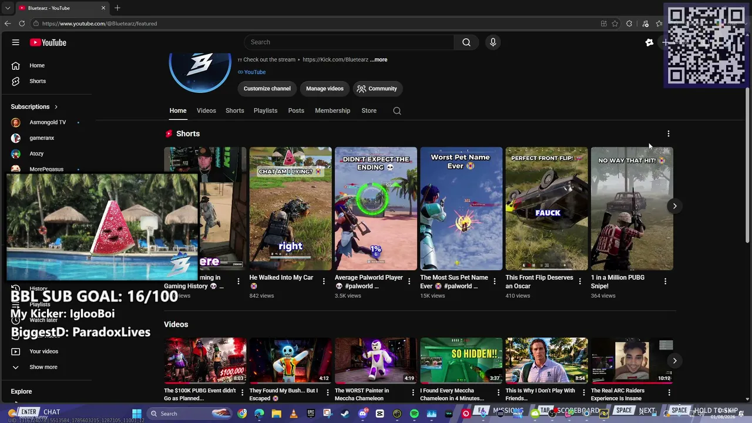Open Shorts shelf options three-dot menu
The height and width of the screenshot is (423, 752).
point(669,134)
